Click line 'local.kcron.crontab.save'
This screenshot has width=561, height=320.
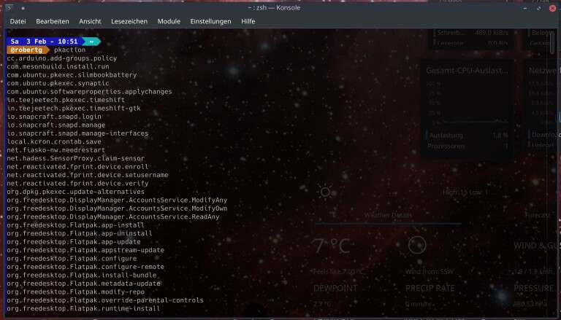pyautogui.click(x=54, y=141)
